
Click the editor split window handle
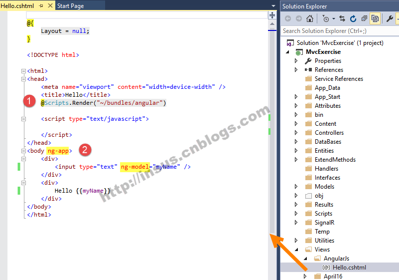pos(272,15)
